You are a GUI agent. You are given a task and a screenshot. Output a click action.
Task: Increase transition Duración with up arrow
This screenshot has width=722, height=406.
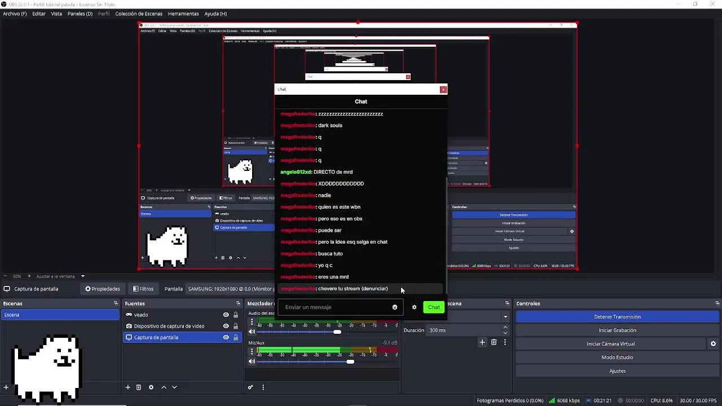click(505, 328)
